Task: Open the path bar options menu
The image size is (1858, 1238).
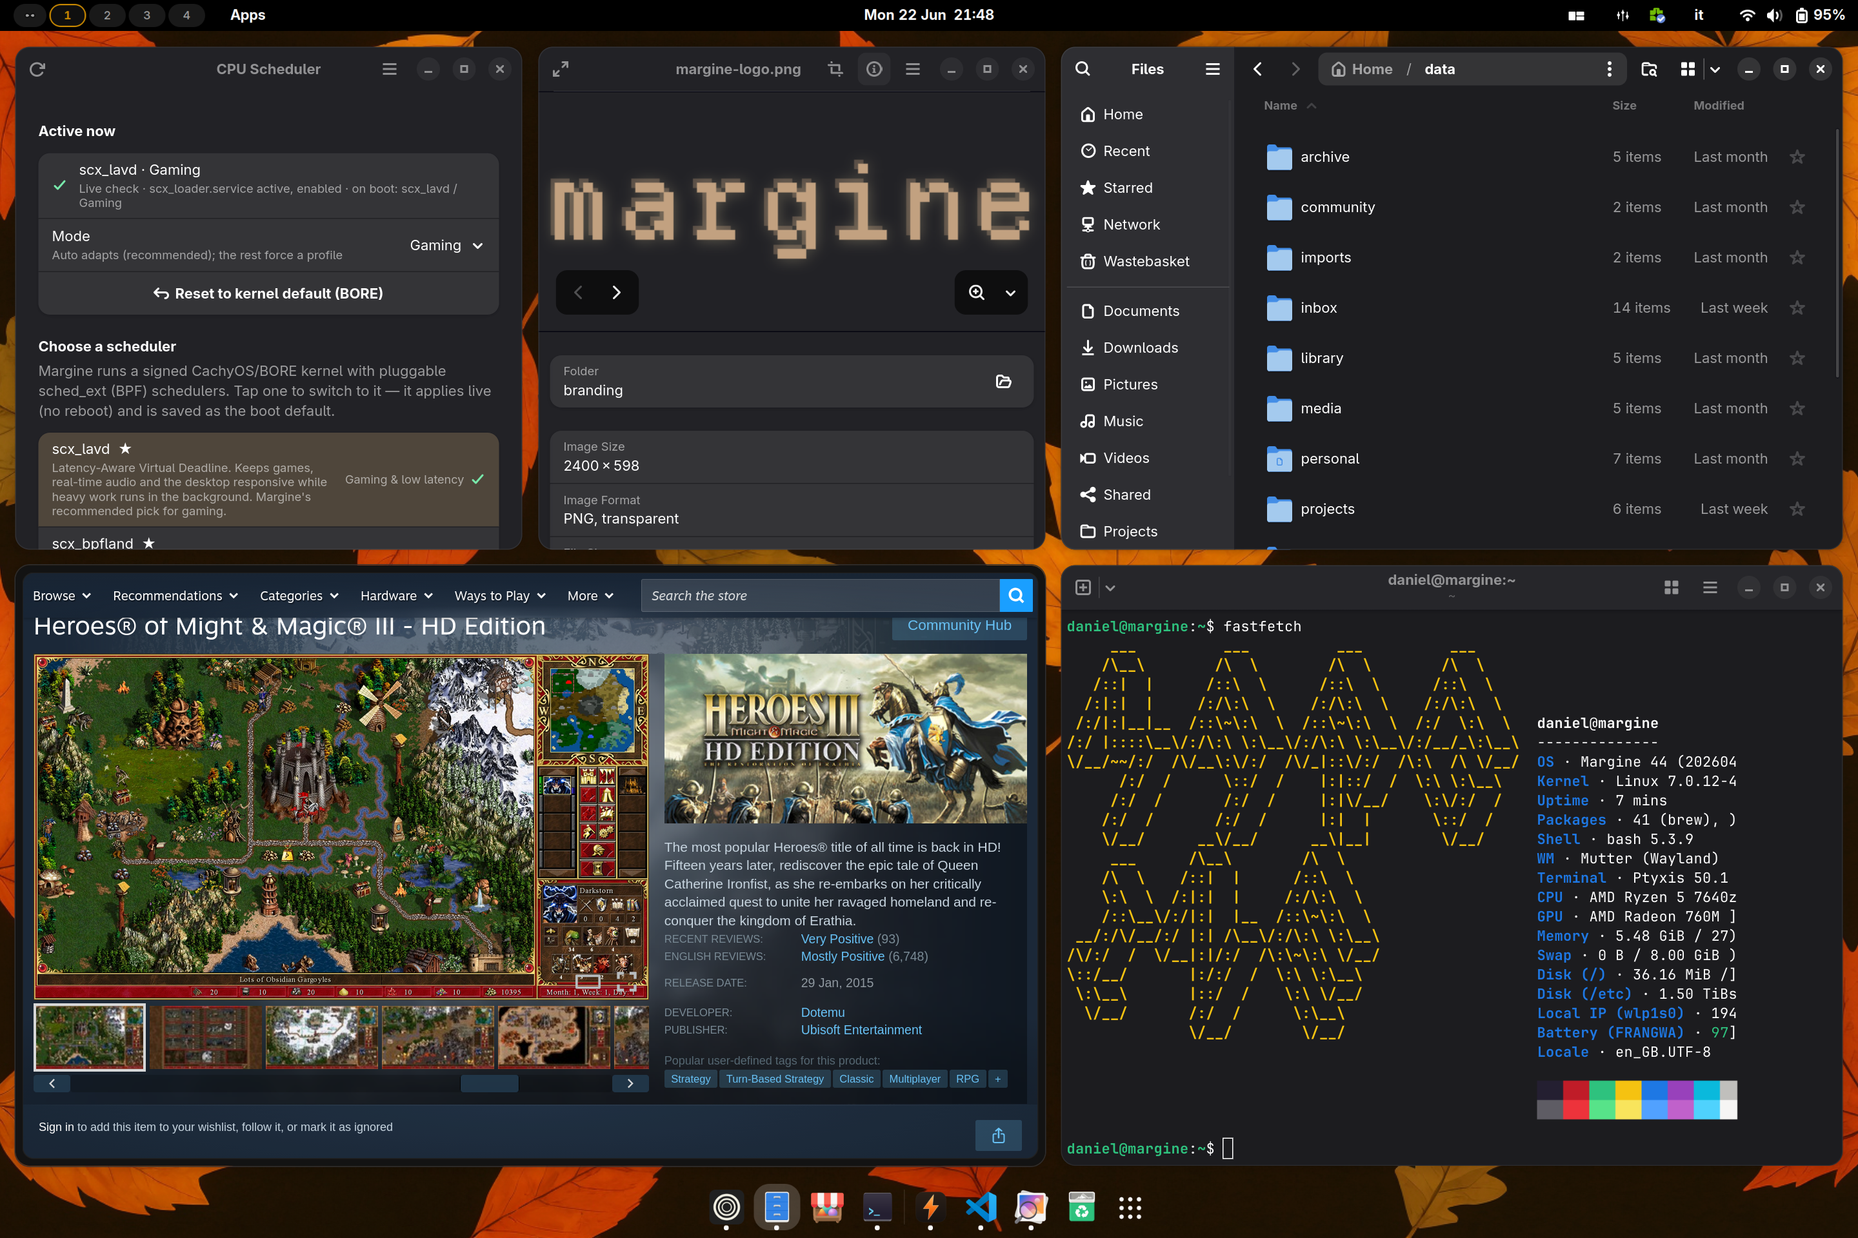Action: [x=1609, y=70]
